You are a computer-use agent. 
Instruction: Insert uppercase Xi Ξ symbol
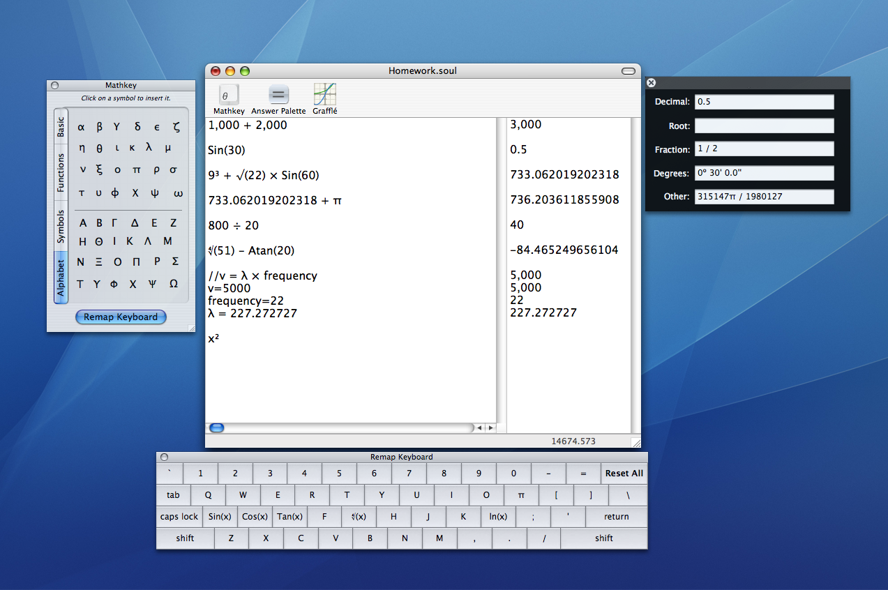(x=98, y=262)
